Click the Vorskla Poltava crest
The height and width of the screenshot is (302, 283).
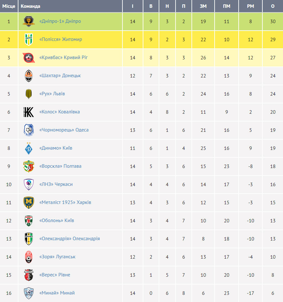click(29, 166)
